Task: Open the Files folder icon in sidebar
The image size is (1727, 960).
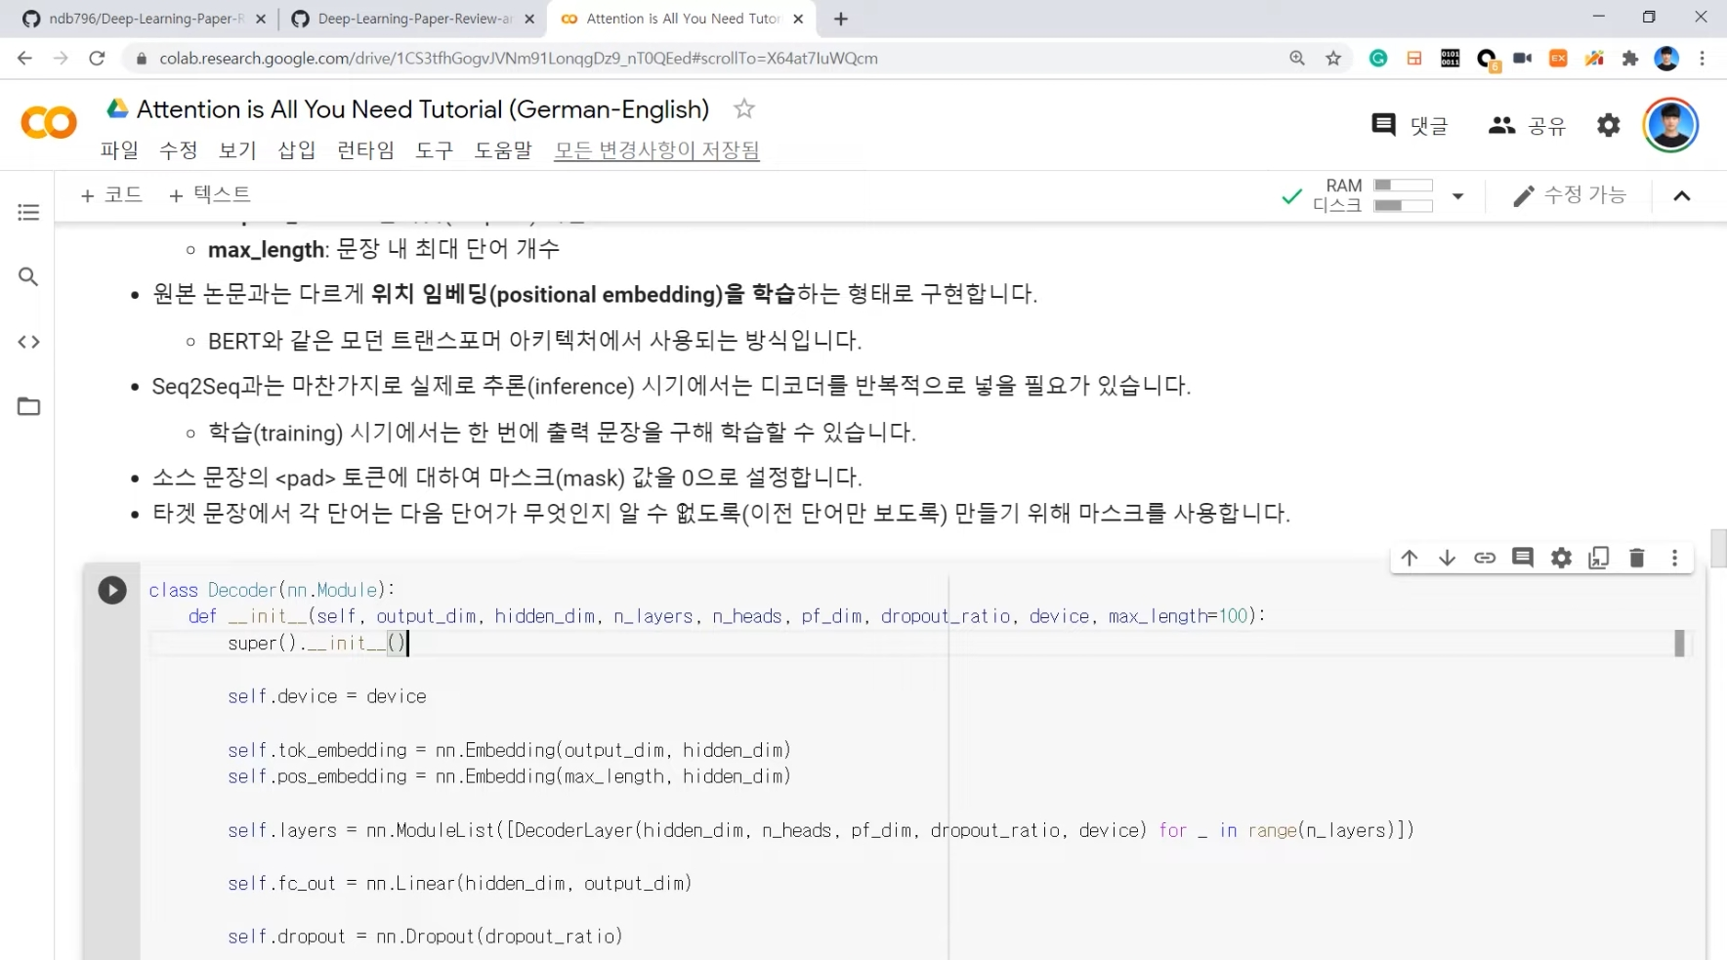Action: coord(28,406)
